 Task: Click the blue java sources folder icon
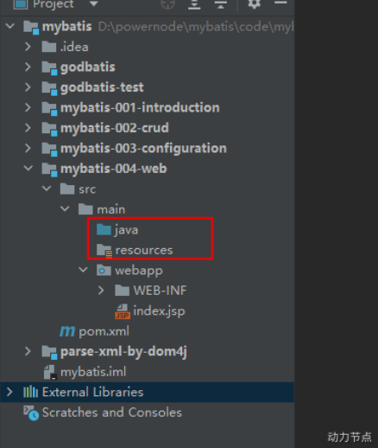pos(104,230)
